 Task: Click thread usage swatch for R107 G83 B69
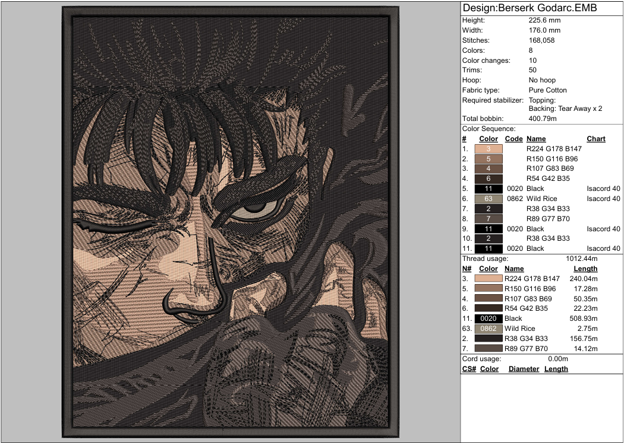click(x=489, y=298)
